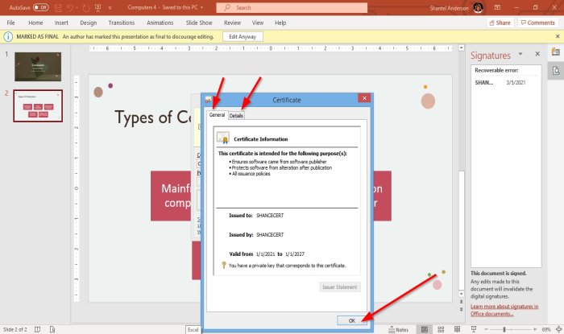This screenshot has height=334, width=564.
Task: Switch to Slide Sorter view icon
Action: point(441,329)
